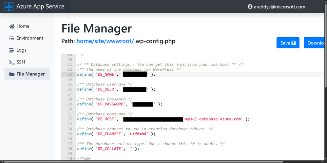Click the 'Database username' comment line

click(105, 84)
